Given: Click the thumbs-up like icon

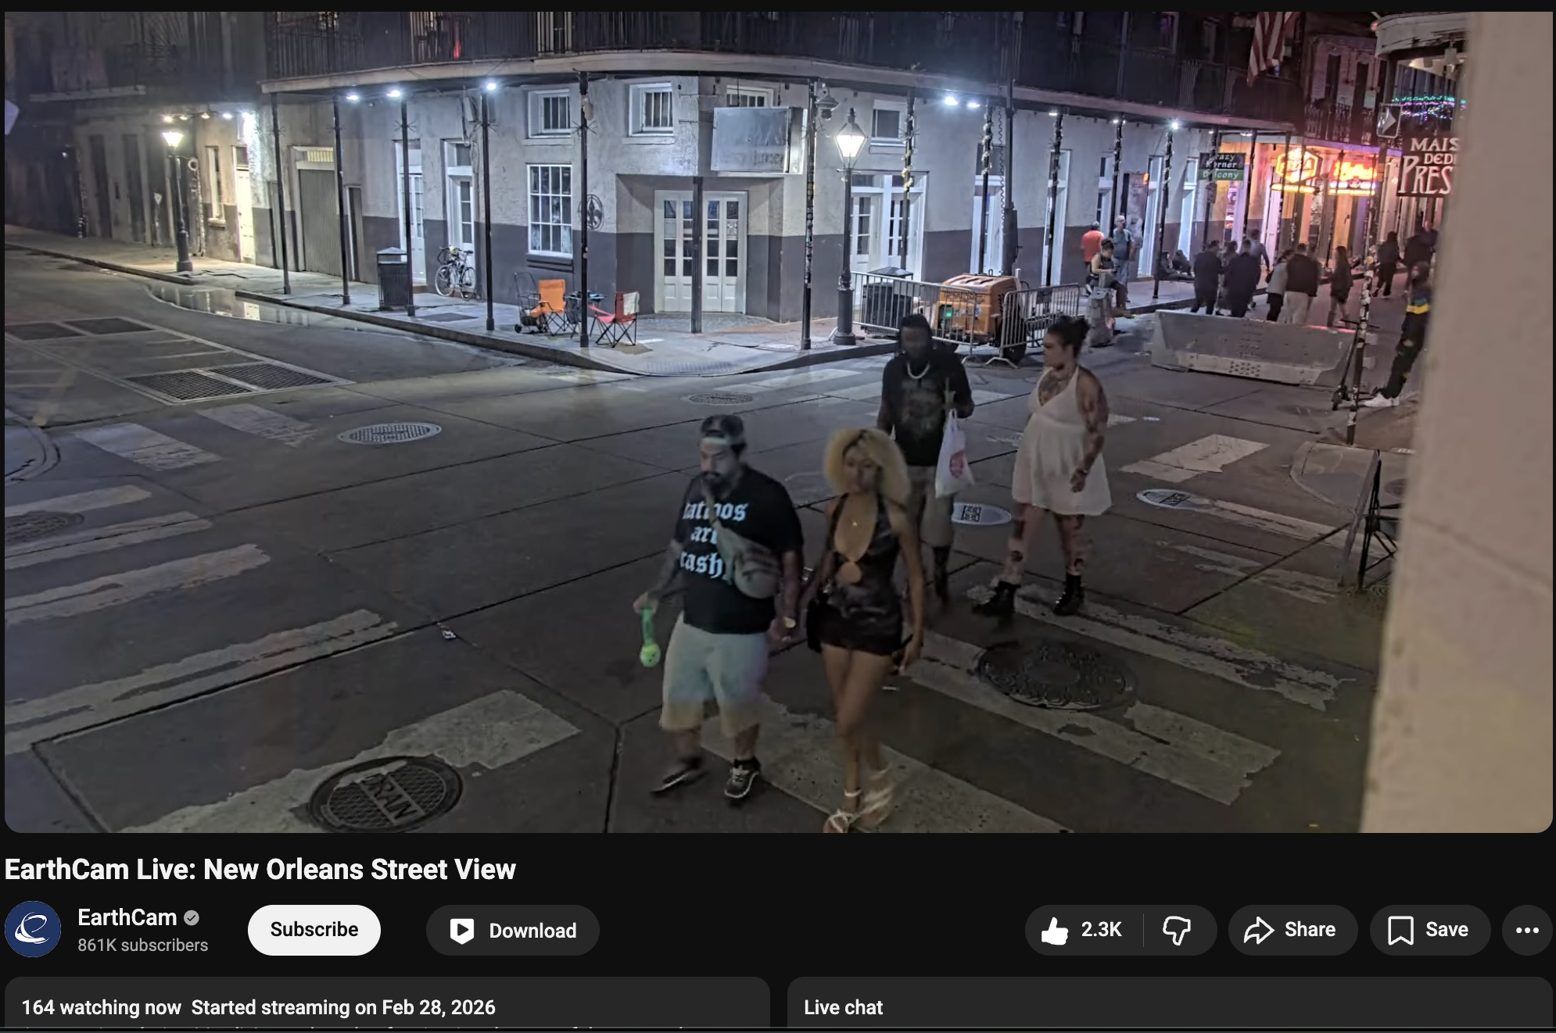Looking at the screenshot, I should tap(1054, 931).
